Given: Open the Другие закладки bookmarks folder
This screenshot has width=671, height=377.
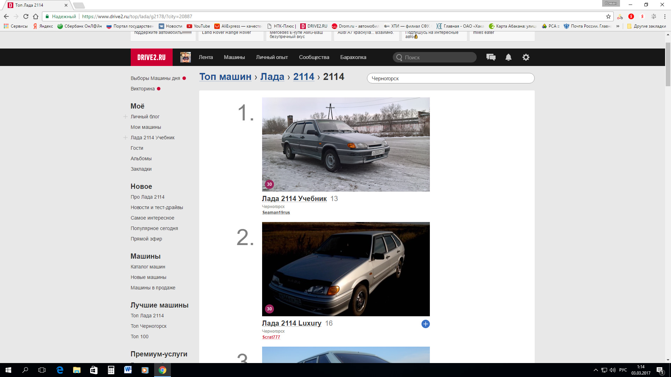Looking at the screenshot, I should (x=647, y=26).
